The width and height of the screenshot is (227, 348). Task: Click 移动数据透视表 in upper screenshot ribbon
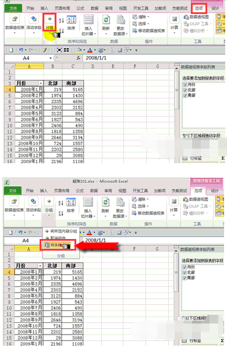[x=149, y=31]
